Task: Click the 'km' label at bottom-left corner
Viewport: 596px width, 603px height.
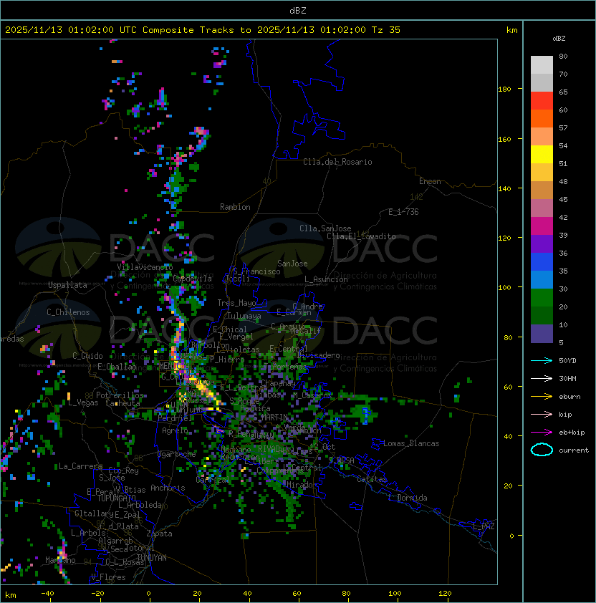Action: [11, 595]
